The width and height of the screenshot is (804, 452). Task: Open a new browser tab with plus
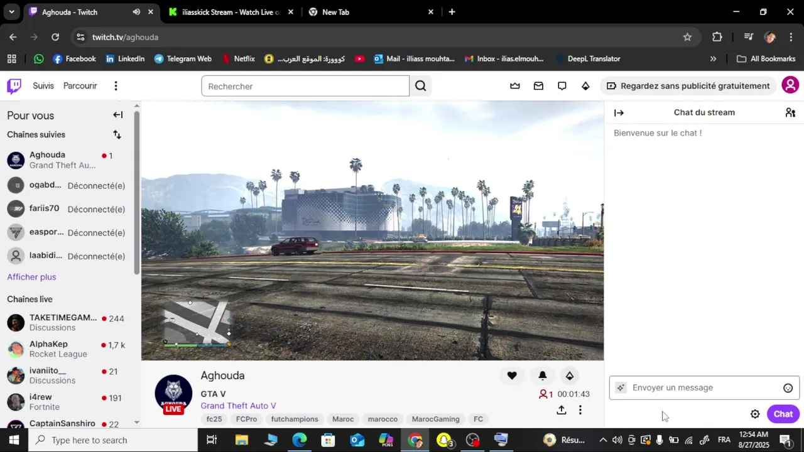point(452,12)
